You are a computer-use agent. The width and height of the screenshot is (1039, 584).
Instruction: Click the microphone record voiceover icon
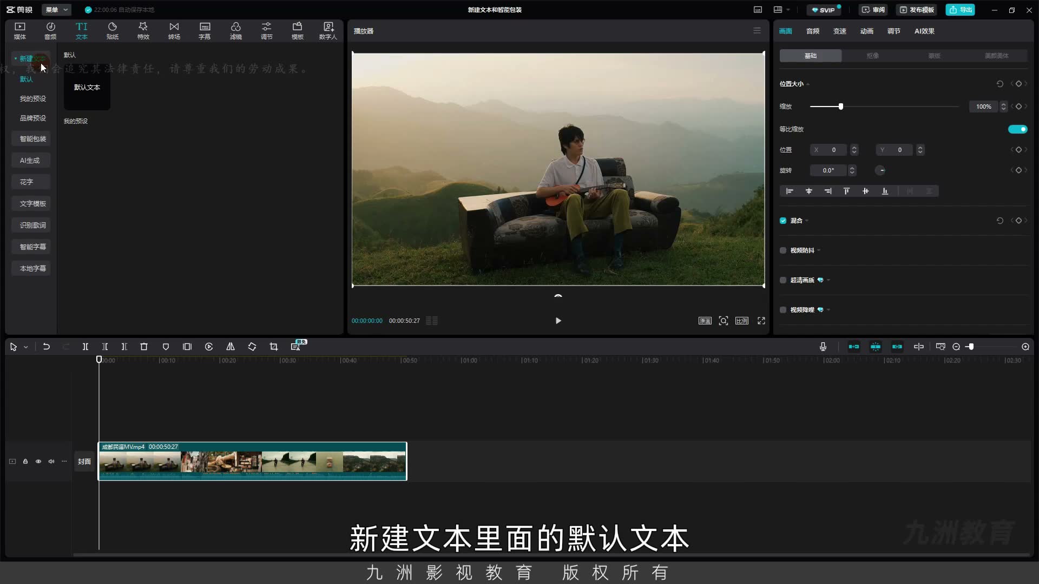[823, 347]
